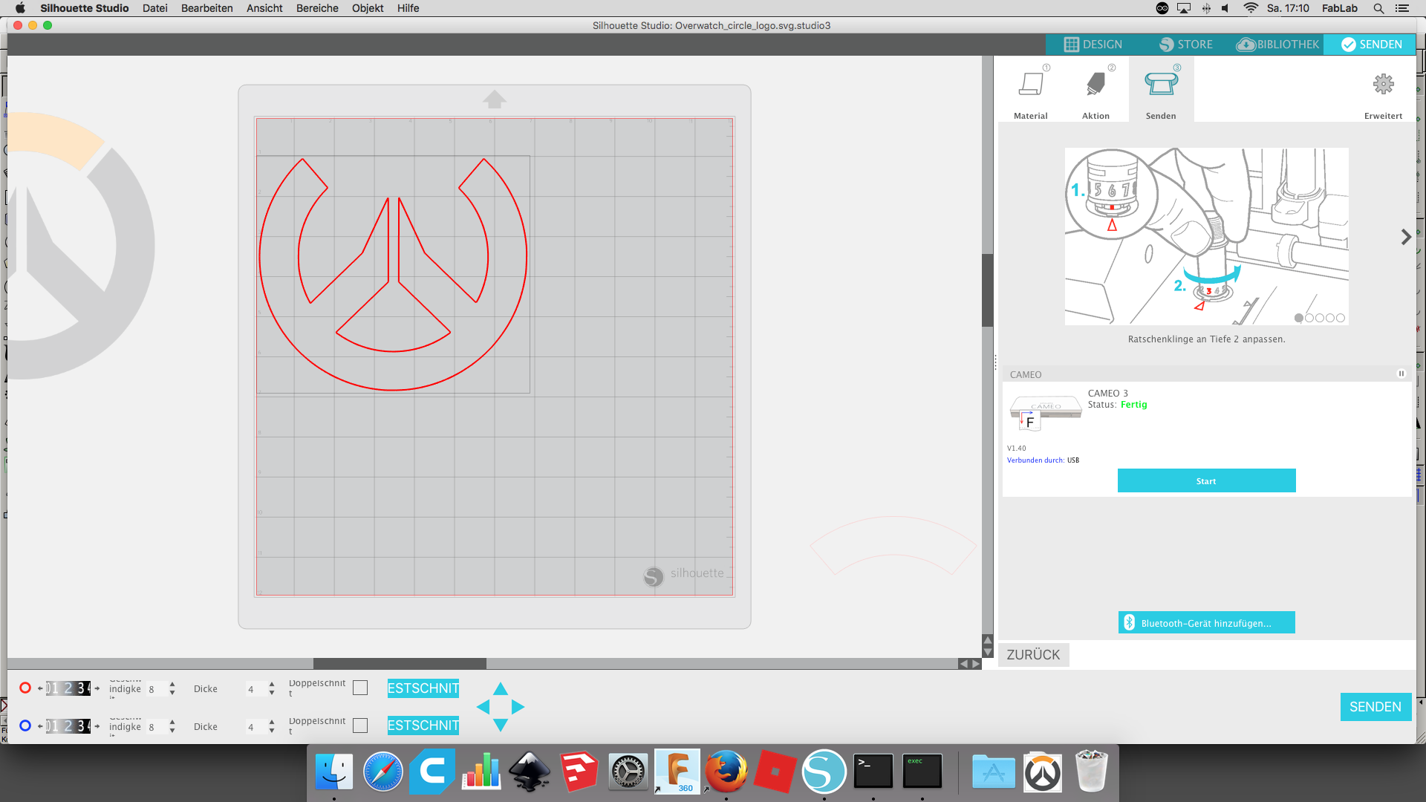Show next blade instruction slide
This screenshot has height=802, width=1426.
point(1405,237)
